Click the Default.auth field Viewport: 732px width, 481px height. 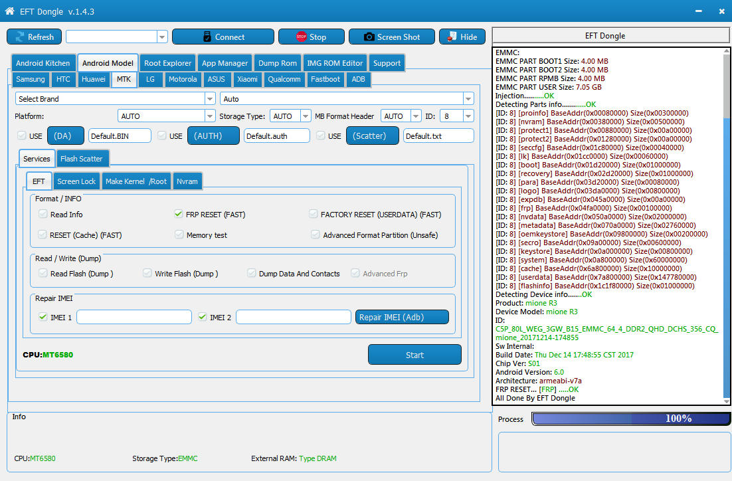276,136
